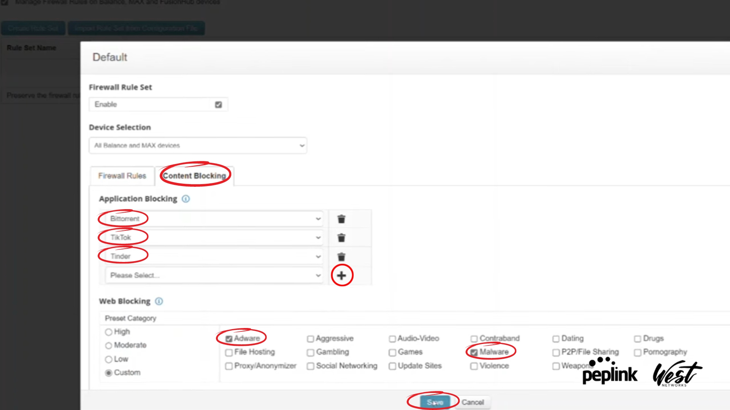This screenshot has height=410, width=730.
Task: Remove the TikTok blocking row via trash icon
Action: tap(341, 238)
